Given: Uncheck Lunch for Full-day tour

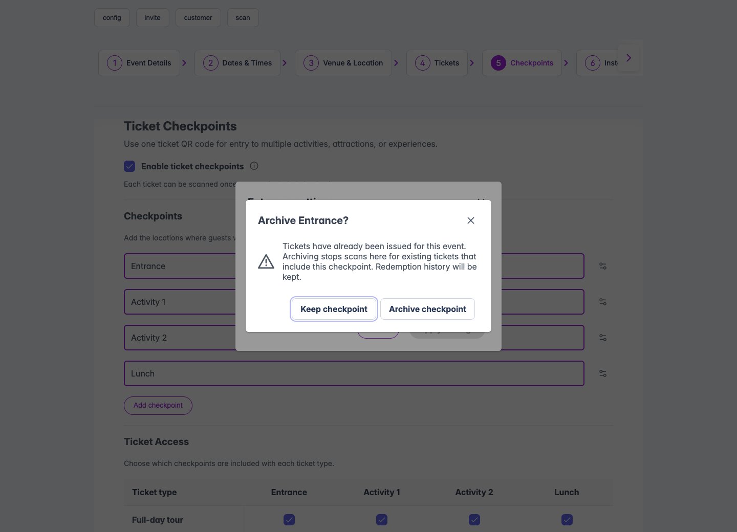Looking at the screenshot, I should [567, 520].
